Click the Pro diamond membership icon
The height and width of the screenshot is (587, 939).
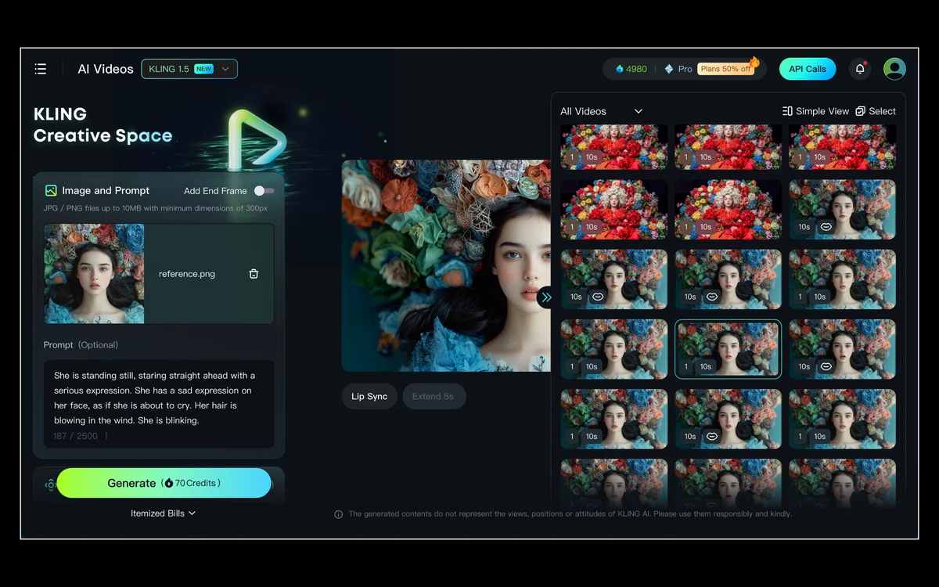click(x=669, y=69)
